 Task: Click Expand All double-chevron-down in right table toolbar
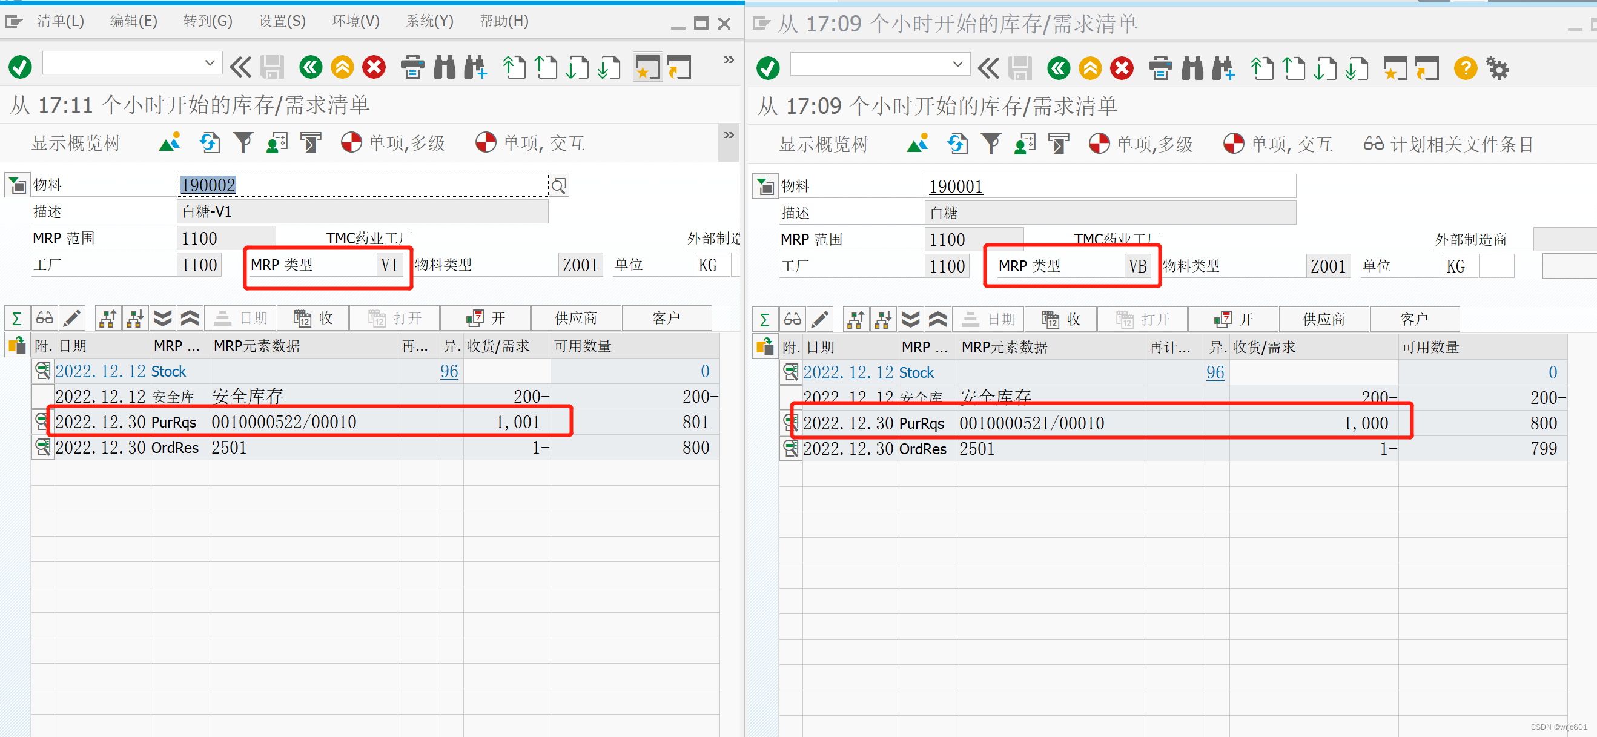tap(910, 319)
